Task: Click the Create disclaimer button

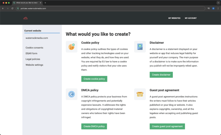Action: click(x=161, y=75)
